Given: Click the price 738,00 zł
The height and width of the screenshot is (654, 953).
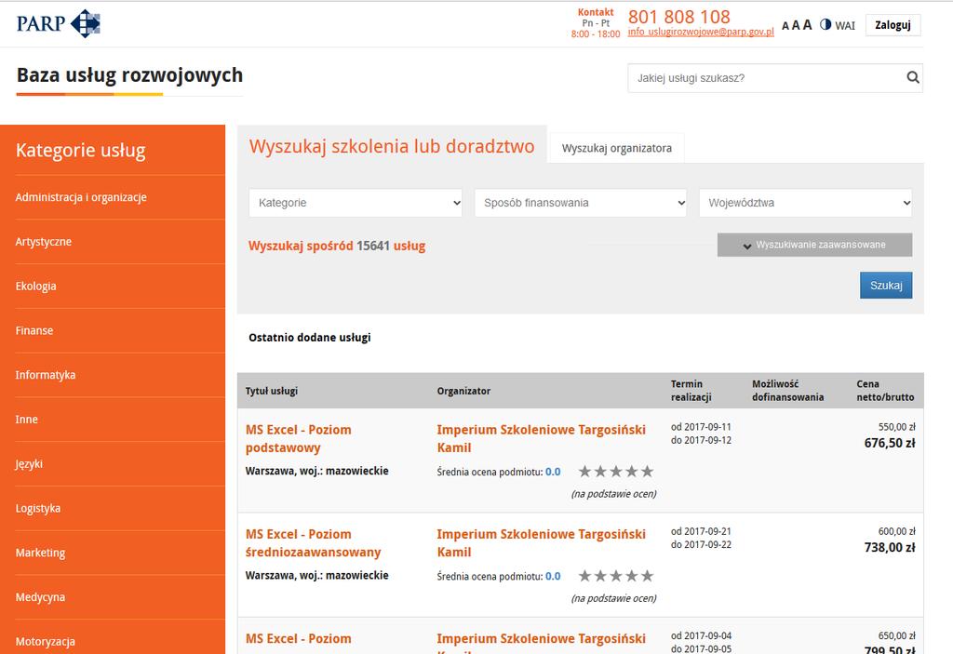Looking at the screenshot, I should pyautogui.click(x=890, y=548).
